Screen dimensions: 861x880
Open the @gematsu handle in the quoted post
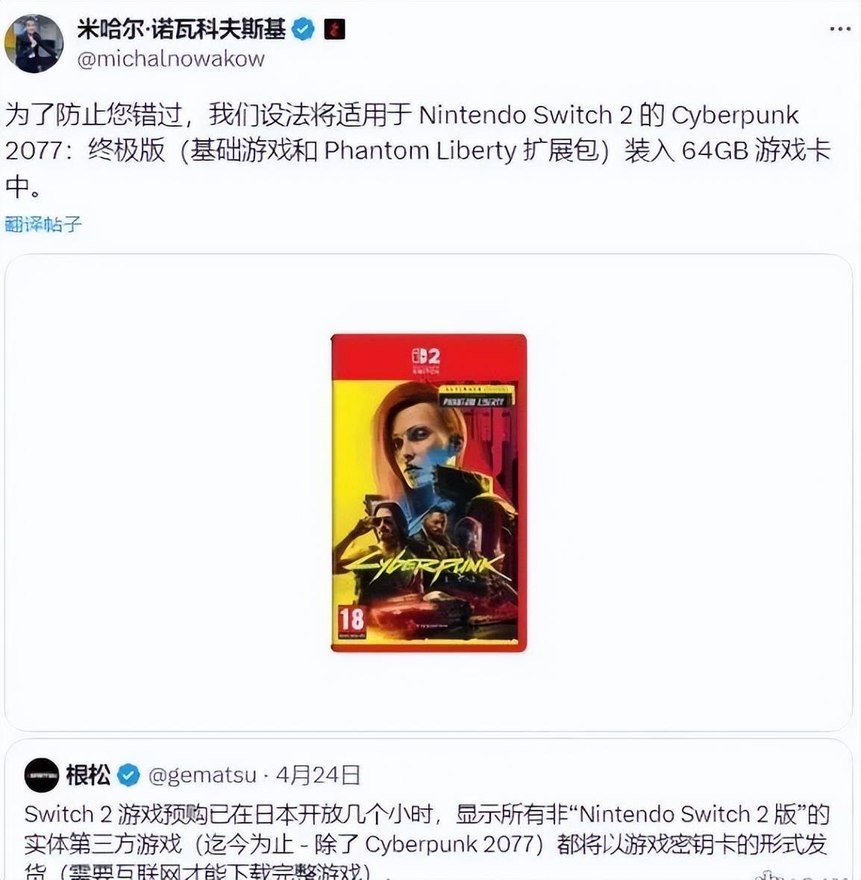pos(202,776)
